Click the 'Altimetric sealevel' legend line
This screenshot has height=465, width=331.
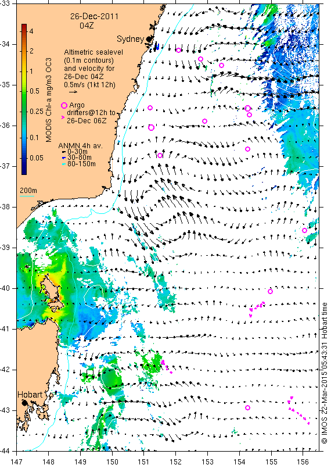(93, 52)
